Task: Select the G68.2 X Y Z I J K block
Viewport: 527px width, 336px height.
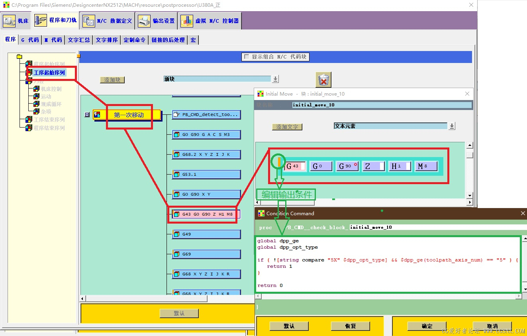Action: point(206,155)
